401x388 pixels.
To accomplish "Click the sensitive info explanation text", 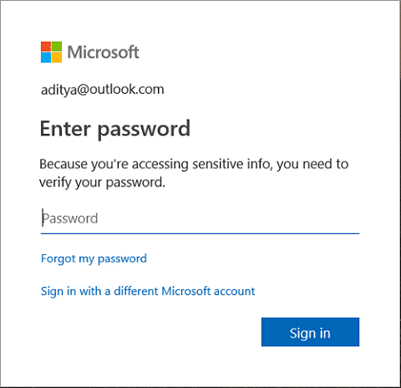I will click(194, 173).
